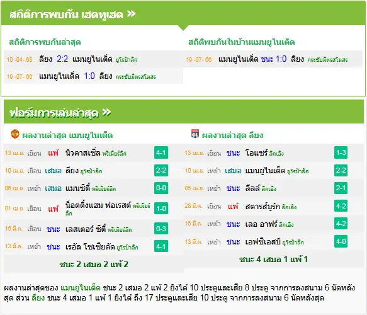Image resolution: width=367 pixels, height=315 pixels.
Task: Select the เลสเตอร์ ซิตี้ team name
Action: pos(86,229)
